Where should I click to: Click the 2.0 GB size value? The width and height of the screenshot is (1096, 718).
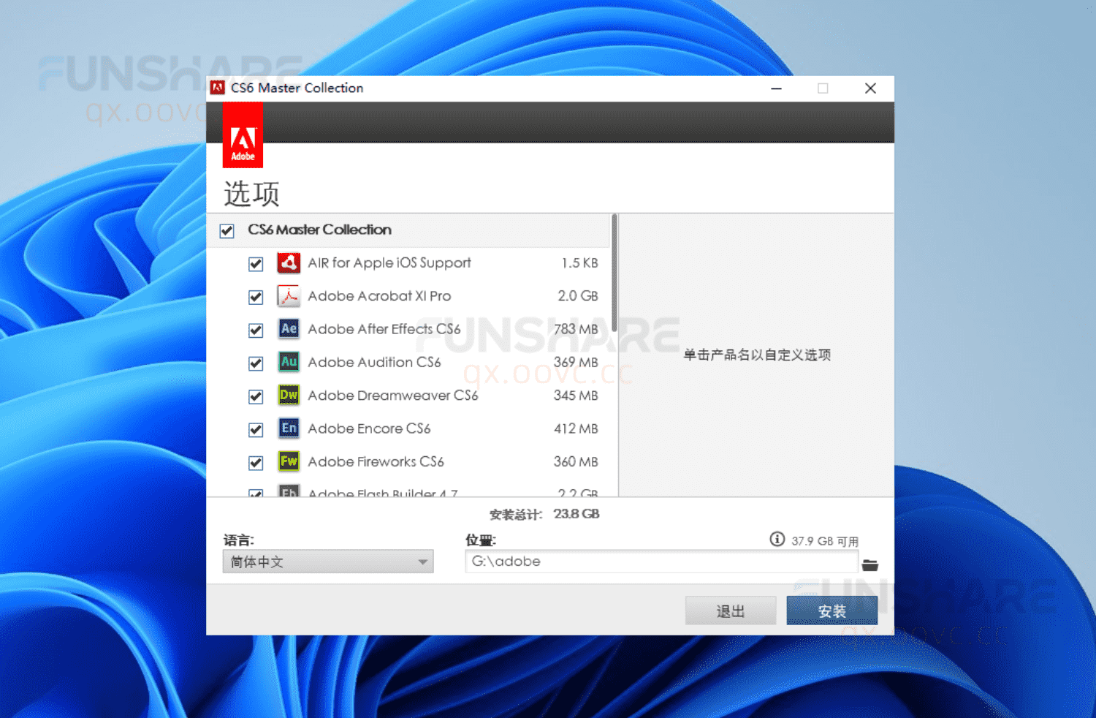tap(578, 296)
